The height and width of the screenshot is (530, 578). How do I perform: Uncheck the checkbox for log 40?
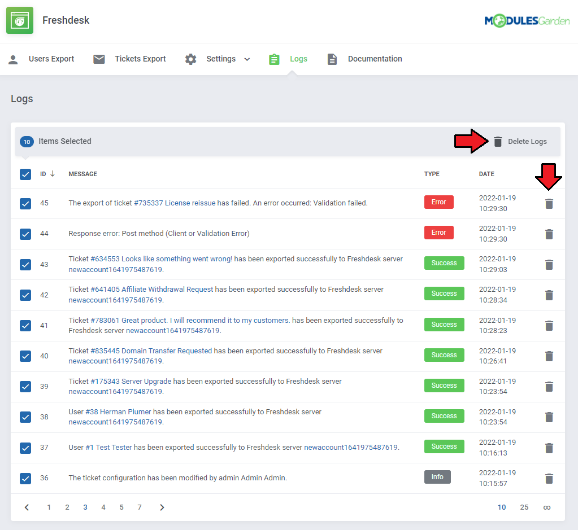pyautogui.click(x=25, y=356)
